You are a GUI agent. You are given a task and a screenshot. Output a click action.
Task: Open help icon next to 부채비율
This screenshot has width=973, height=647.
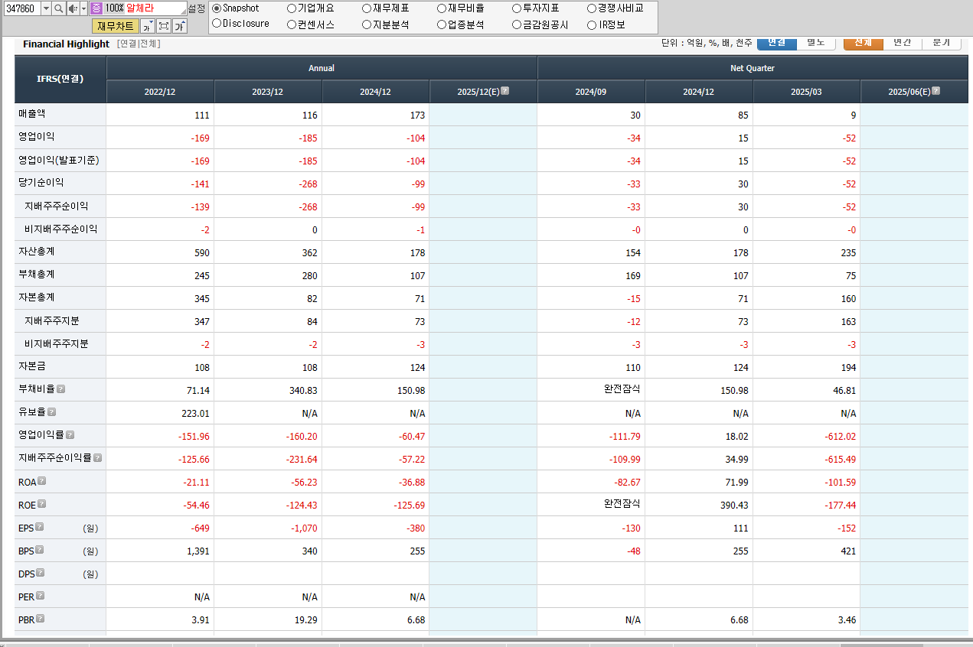(x=61, y=389)
